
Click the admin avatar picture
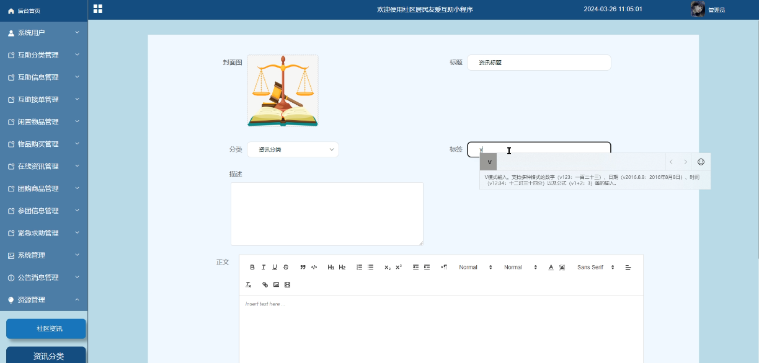click(698, 9)
